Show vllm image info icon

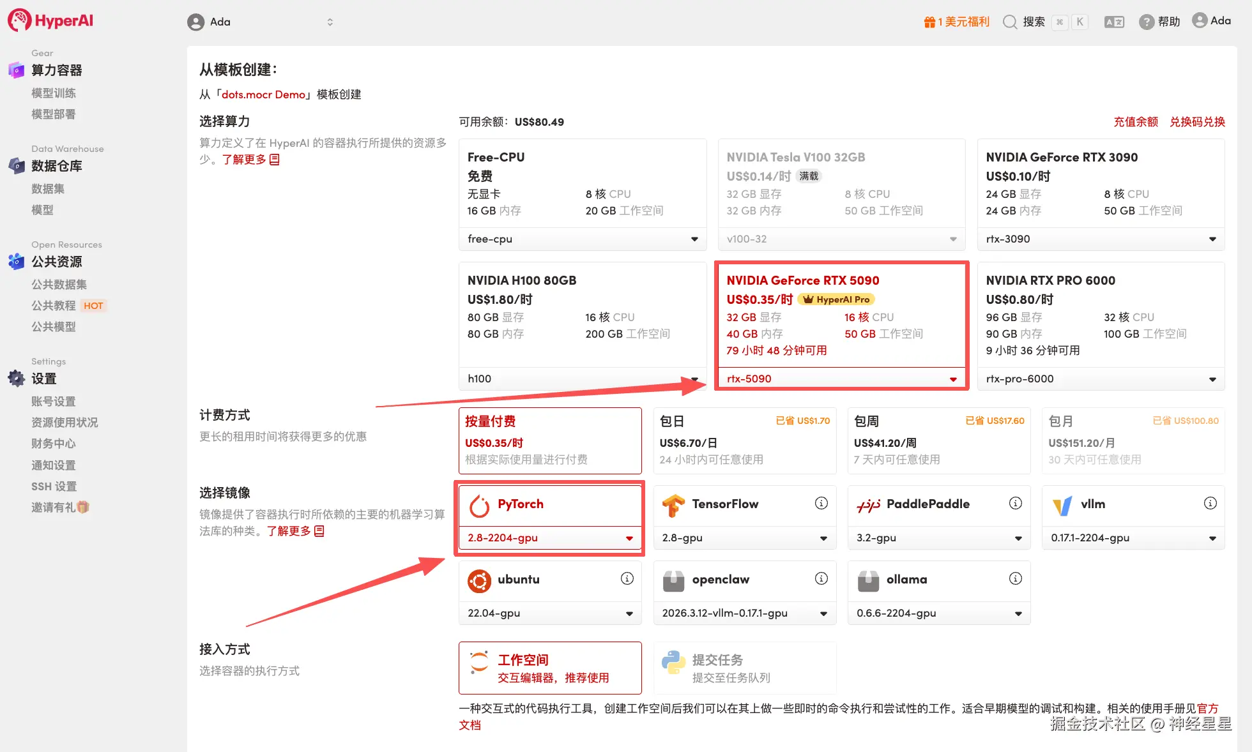[1210, 503]
